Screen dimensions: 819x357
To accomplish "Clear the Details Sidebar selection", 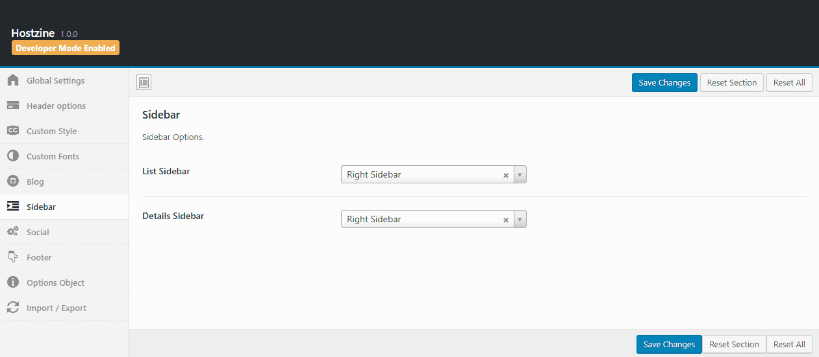I will click(x=506, y=220).
